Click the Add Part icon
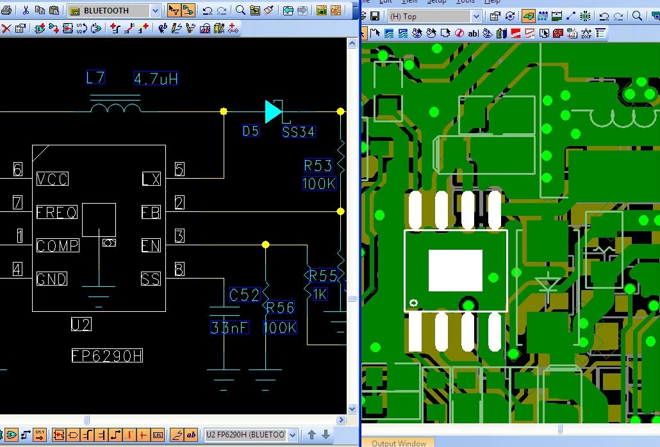Screen dimensions: 660x447 40,29
